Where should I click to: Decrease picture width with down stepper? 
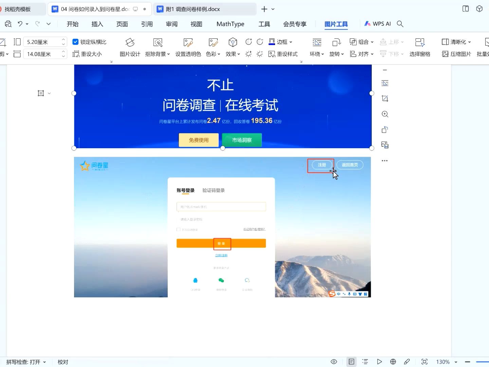pos(64,56)
